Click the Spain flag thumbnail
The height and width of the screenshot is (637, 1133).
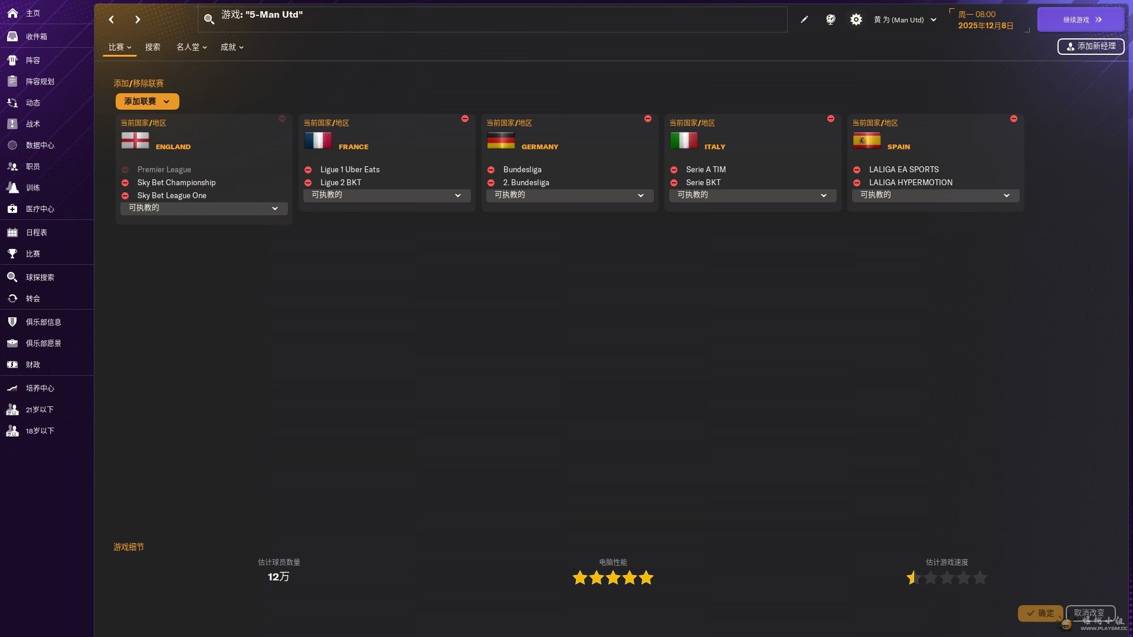(867, 140)
